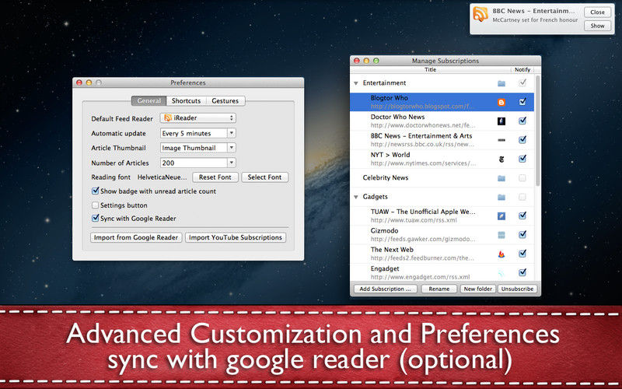Select the Engadget subscription row

[x=442, y=273]
